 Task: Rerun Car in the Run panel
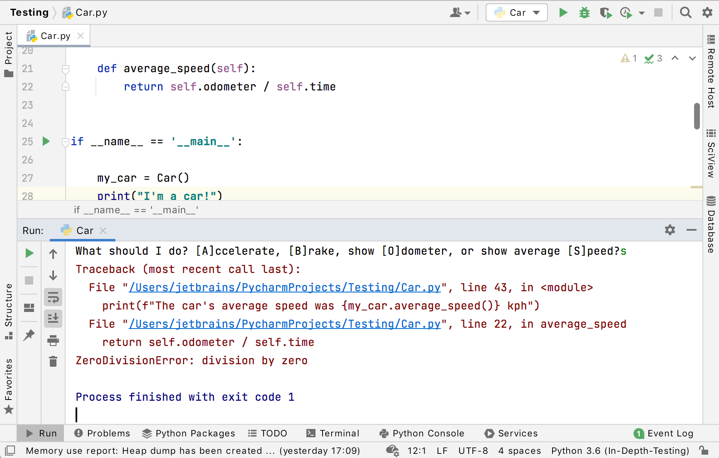(x=29, y=253)
